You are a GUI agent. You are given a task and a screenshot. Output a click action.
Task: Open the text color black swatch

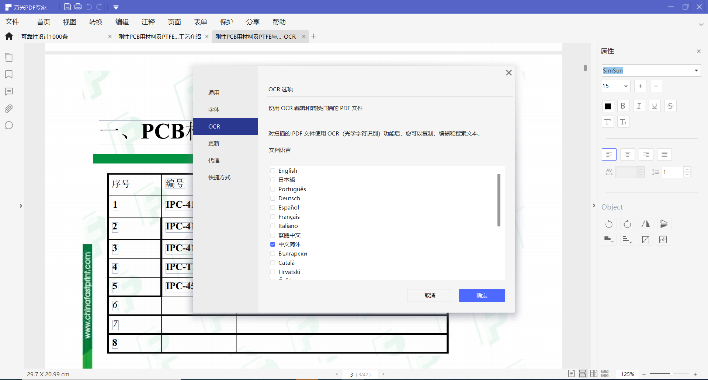point(608,106)
